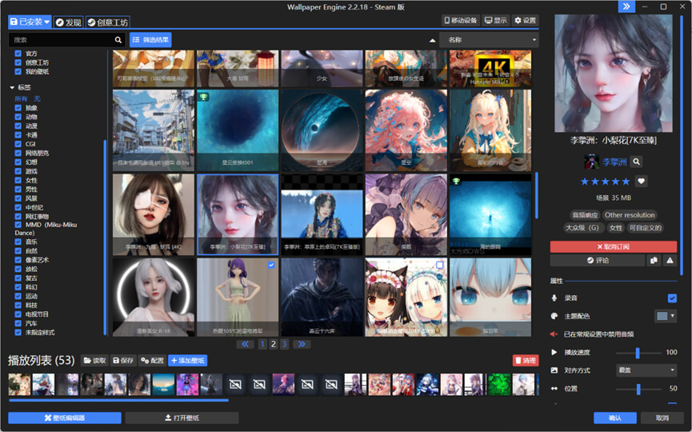Uncheck the 动漫 tag checkbox

click(x=18, y=126)
